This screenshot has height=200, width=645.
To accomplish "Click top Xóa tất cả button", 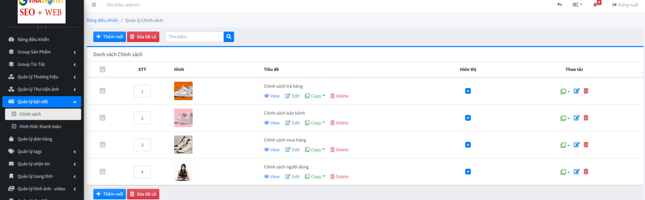I will [x=143, y=37].
